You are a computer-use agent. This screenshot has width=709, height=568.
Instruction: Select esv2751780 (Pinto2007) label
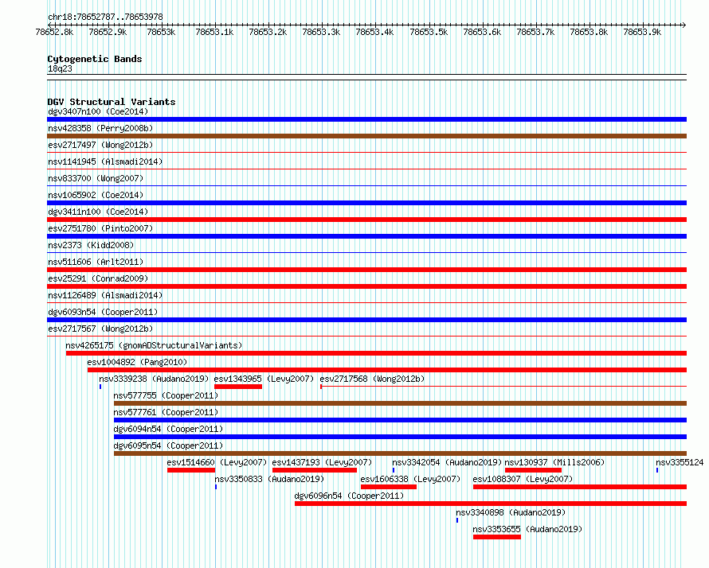click(x=100, y=228)
